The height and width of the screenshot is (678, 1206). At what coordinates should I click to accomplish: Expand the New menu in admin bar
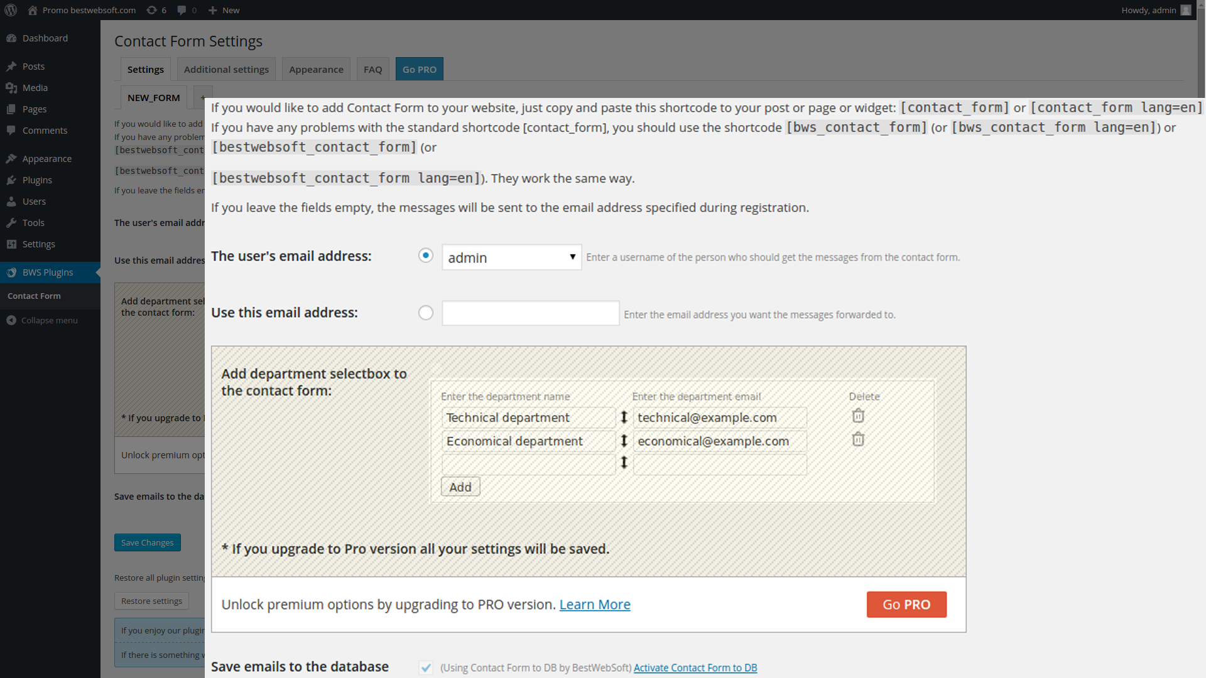[x=224, y=10]
